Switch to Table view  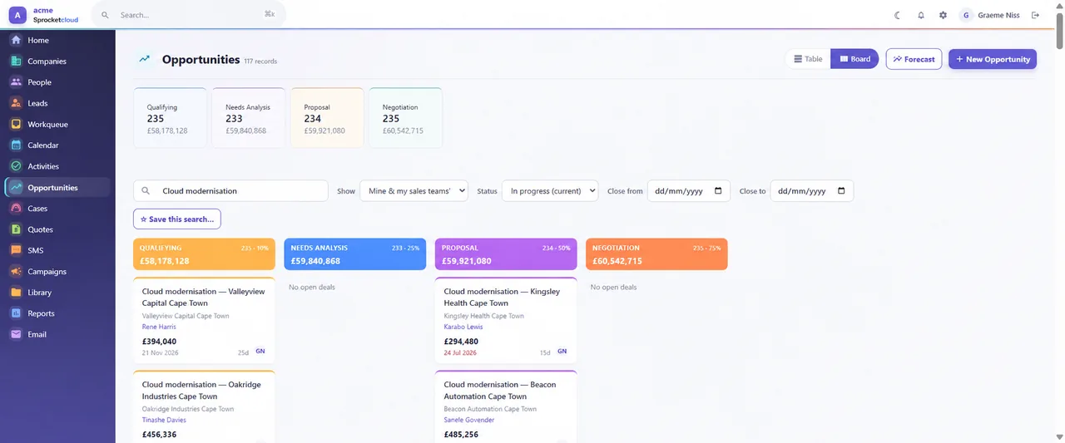point(808,59)
